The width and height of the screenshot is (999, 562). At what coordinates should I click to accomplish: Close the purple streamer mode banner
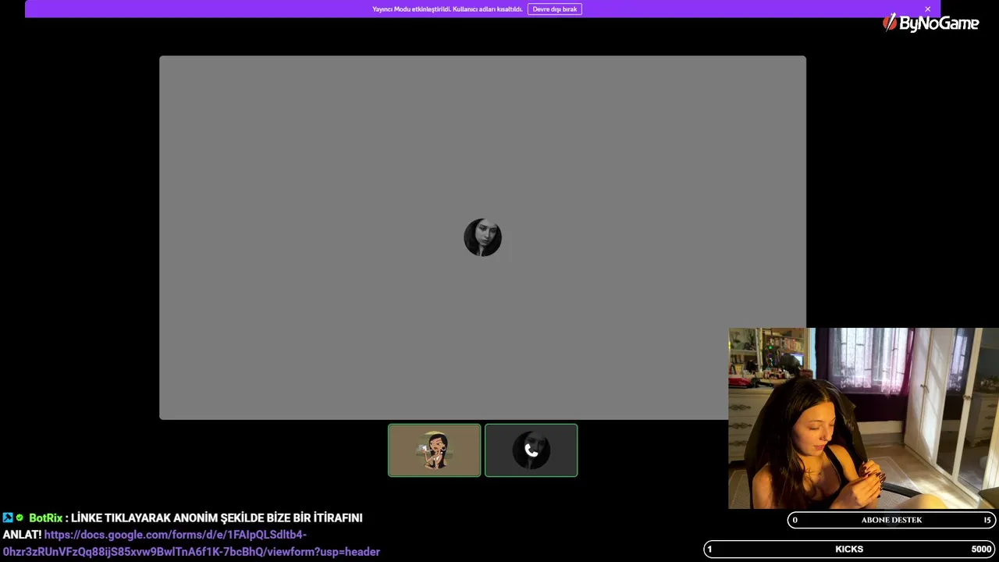927,9
